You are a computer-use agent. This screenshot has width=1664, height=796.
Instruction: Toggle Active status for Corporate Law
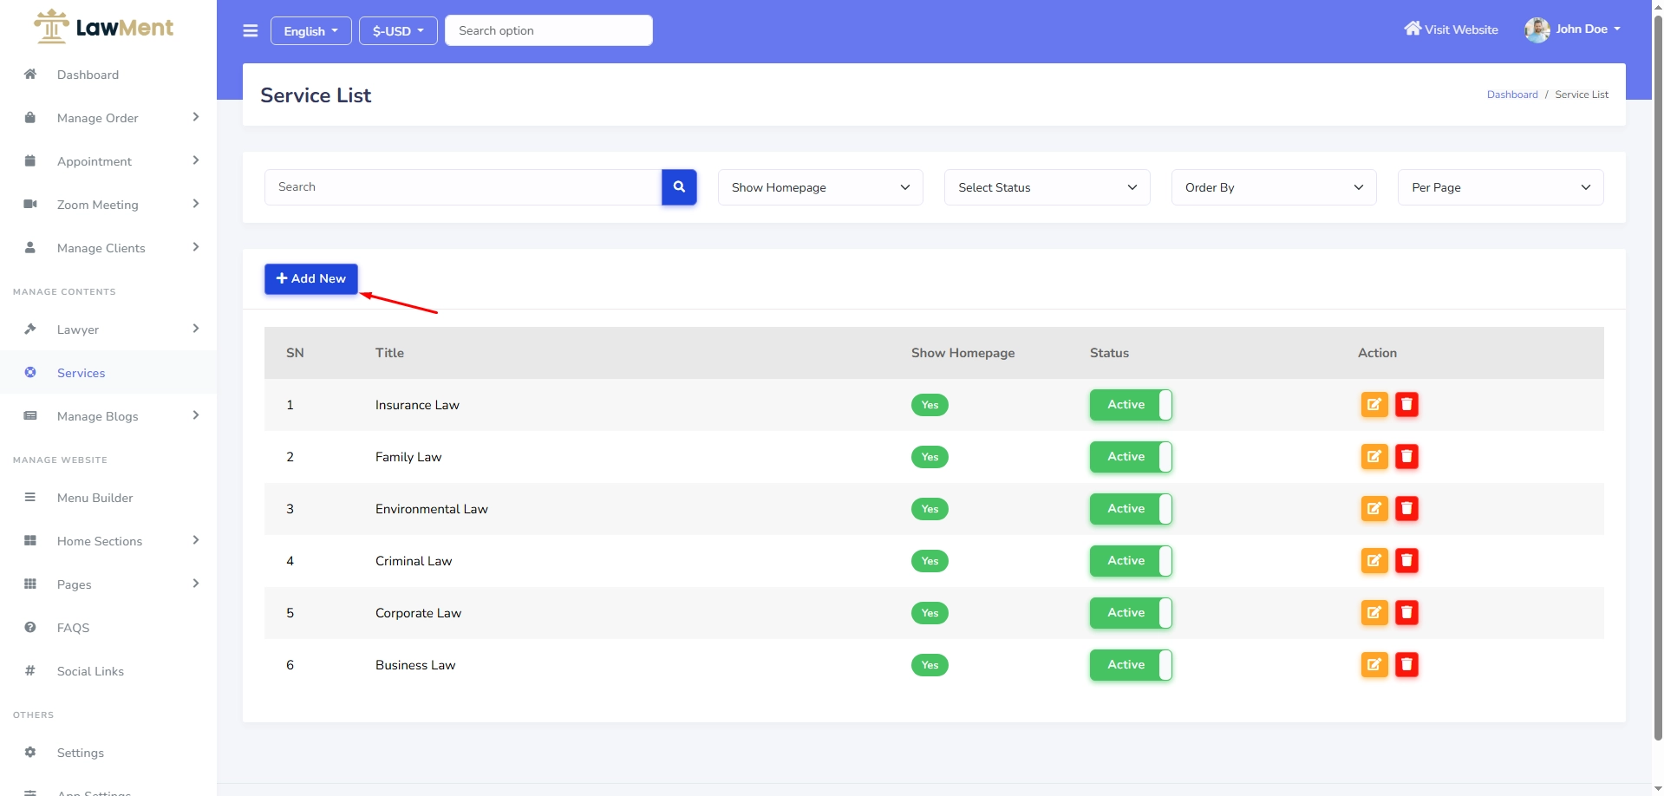coord(1131,613)
